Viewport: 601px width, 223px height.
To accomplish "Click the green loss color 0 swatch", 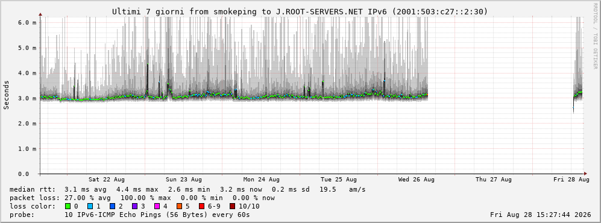I will (x=68, y=206).
